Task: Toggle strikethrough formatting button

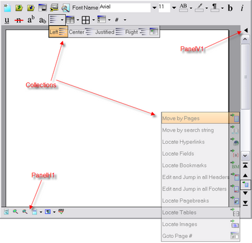Action: 19,20
